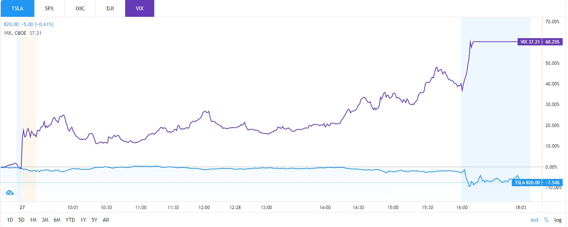Click the TradingView cloud logo icon
This screenshot has height=227, width=568.
click(x=9, y=193)
